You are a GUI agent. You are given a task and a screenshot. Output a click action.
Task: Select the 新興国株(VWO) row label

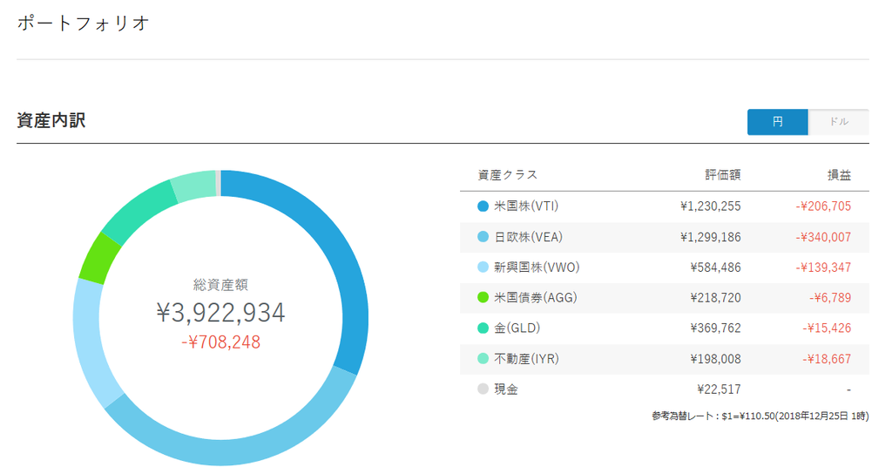click(x=537, y=267)
